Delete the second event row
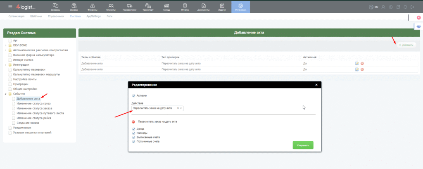 [x=362, y=69]
